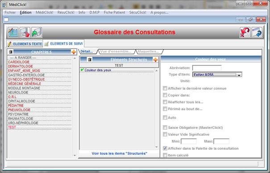Click the export icon with red arrow
The width and height of the screenshot is (270, 173).
click(25, 33)
